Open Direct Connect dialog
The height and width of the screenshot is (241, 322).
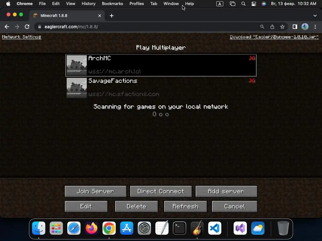pos(161,191)
